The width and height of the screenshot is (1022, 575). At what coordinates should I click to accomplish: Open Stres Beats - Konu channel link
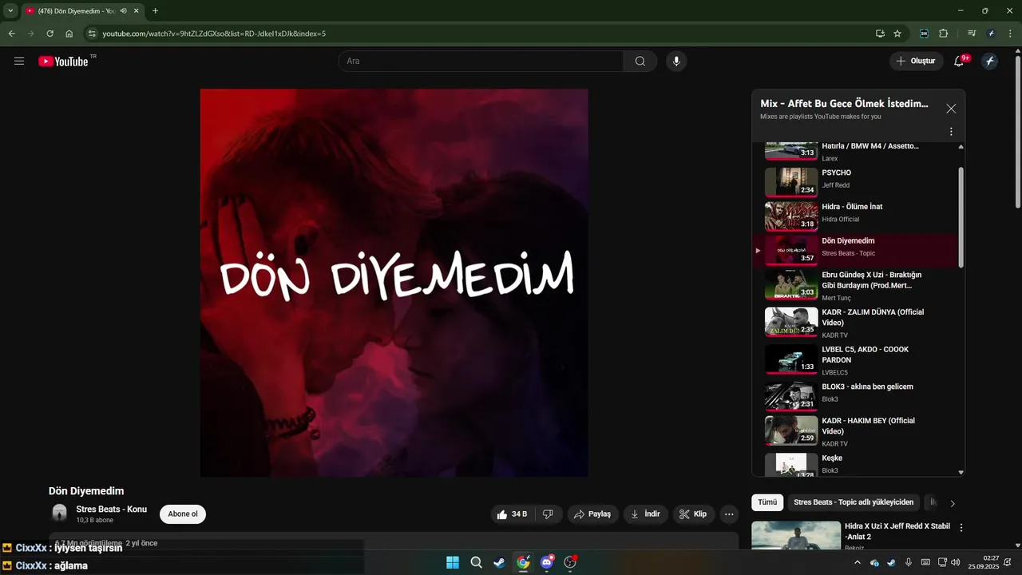[x=112, y=509]
